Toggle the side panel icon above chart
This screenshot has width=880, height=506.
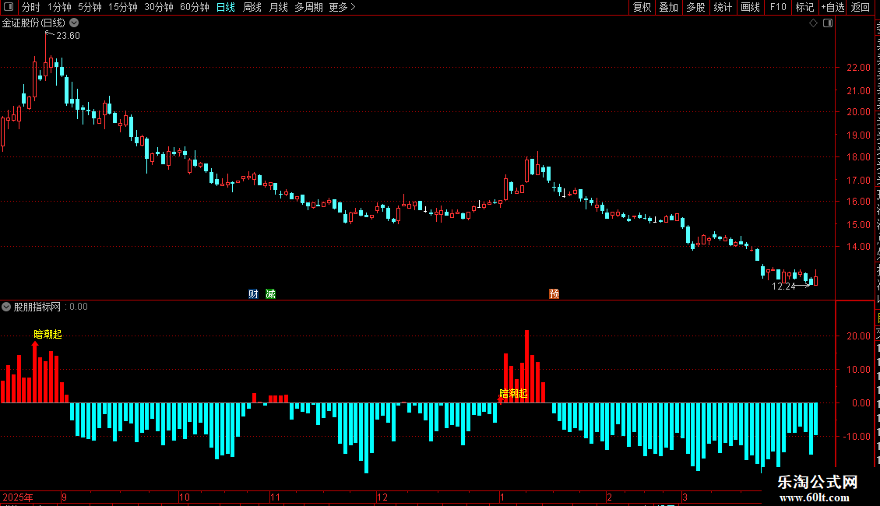(828, 23)
